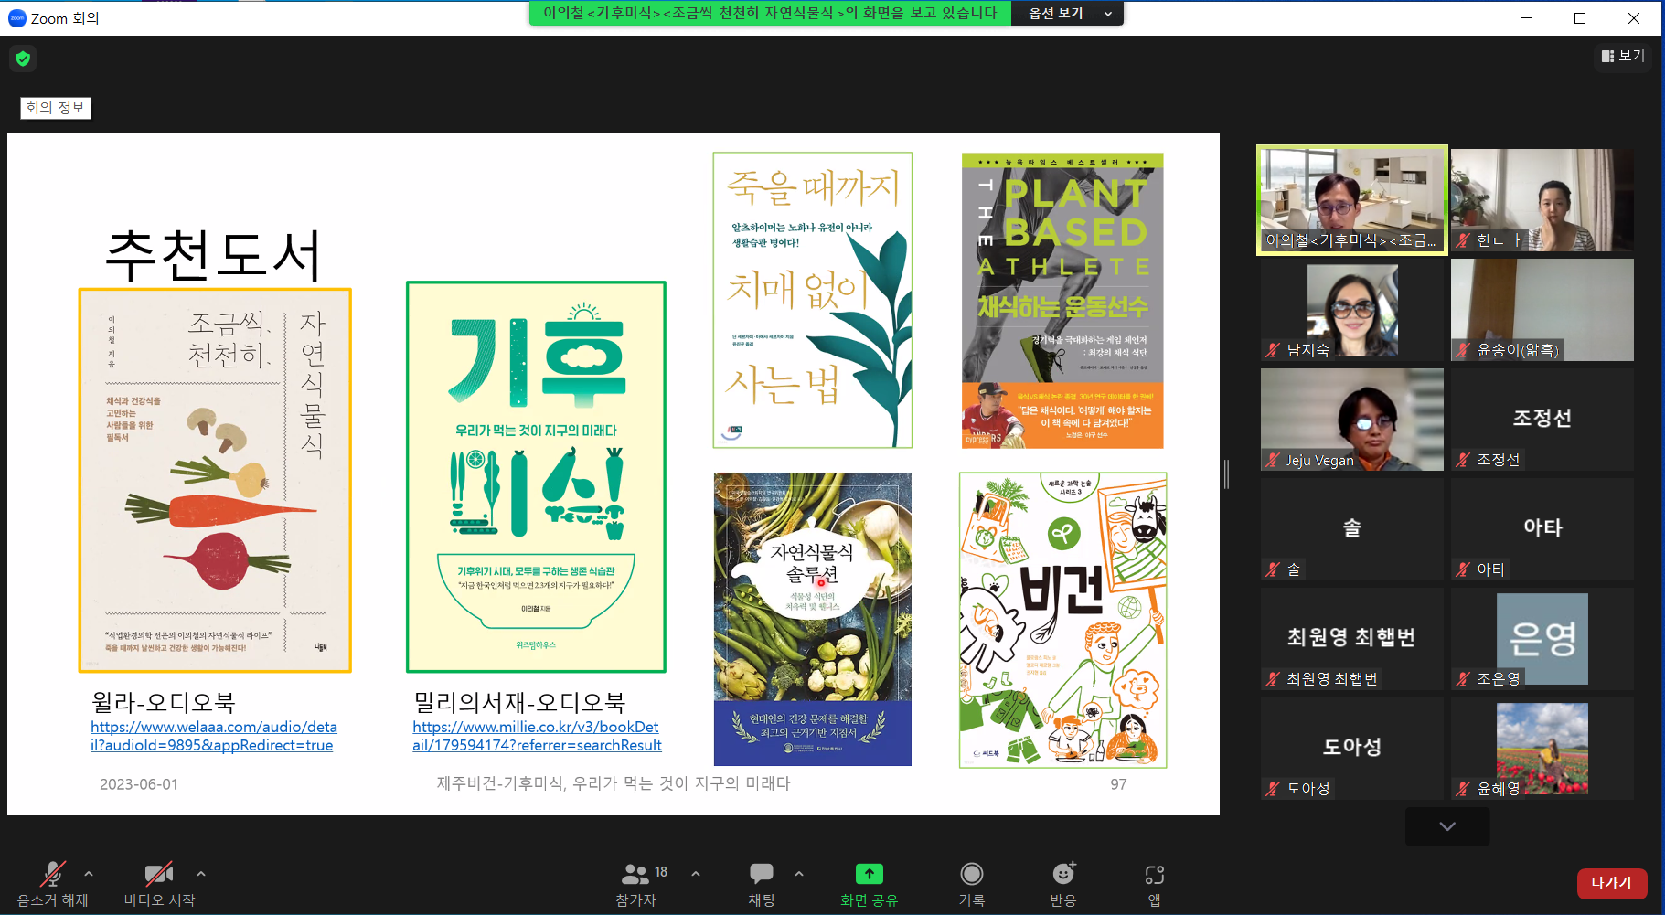This screenshot has height=915, width=1665.
Task: Expand participants options arrow
Action: click(696, 874)
